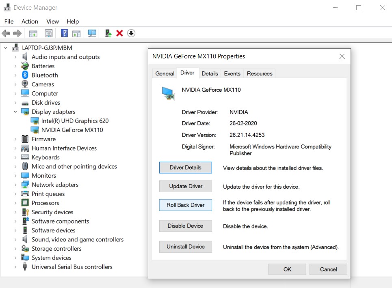The image size is (392, 288).
Task: Confirm with the OK button
Action: click(287, 269)
